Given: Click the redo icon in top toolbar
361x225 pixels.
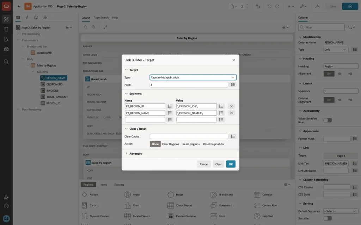Looking at the screenshot, I should coord(277,6).
